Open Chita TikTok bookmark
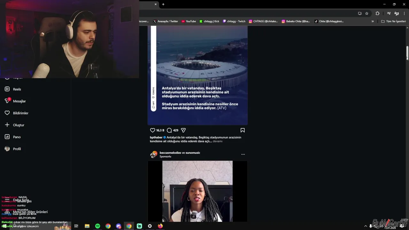This screenshot has width=409, height=230. [329, 21]
